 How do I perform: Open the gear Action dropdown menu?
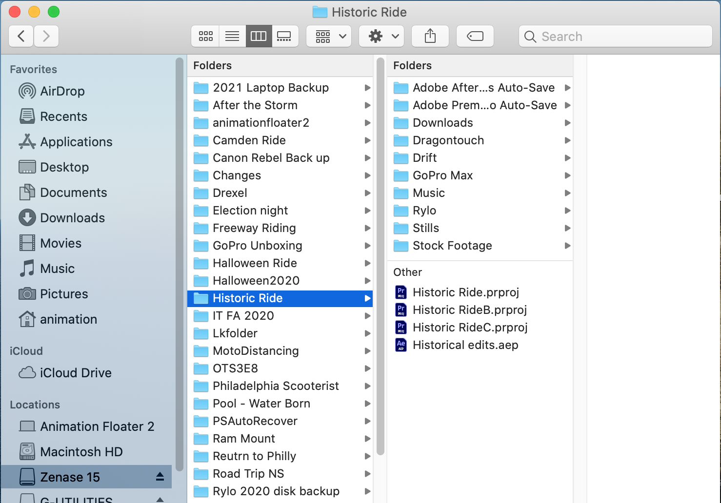381,37
